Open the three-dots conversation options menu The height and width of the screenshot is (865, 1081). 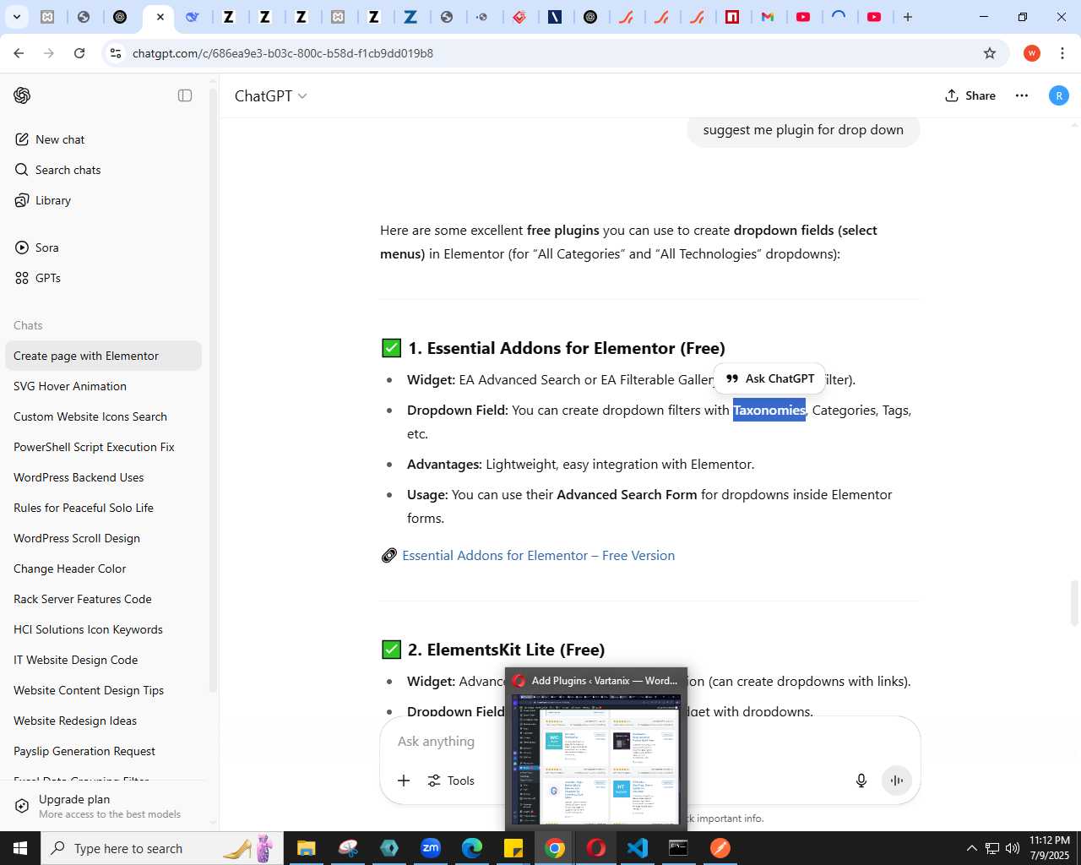click(1022, 95)
